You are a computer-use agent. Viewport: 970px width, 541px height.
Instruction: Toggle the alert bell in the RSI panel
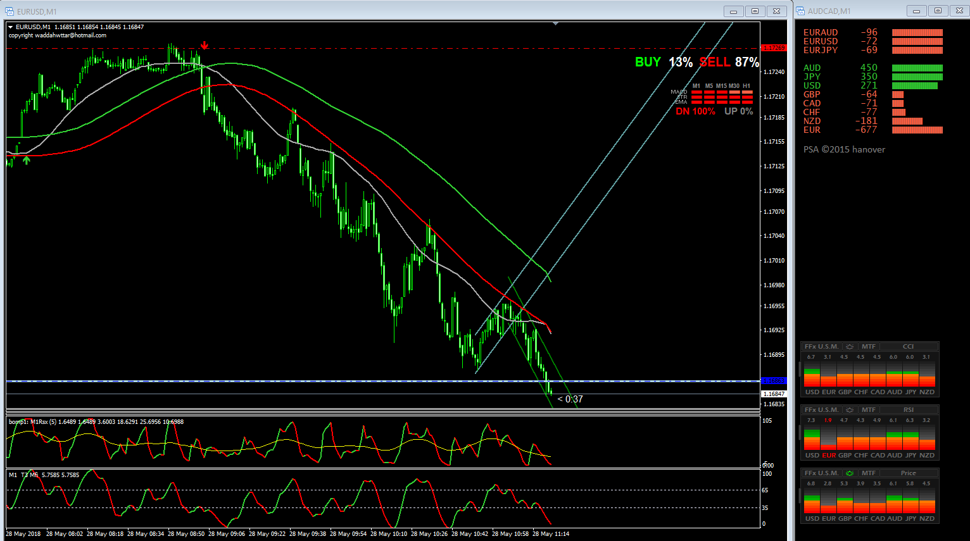850,410
